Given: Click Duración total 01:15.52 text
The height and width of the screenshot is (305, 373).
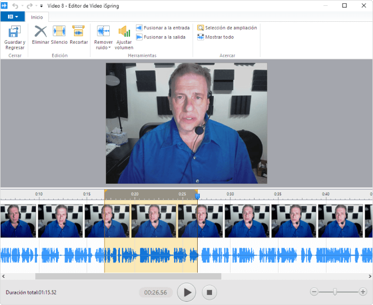Looking at the screenshot, I should [31, 292].
